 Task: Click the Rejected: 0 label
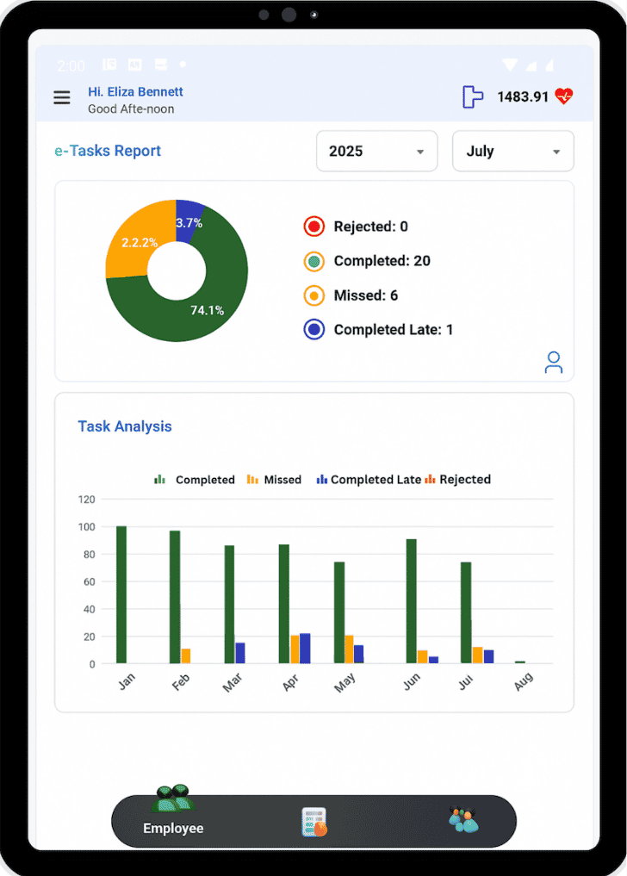pos(371,227)
